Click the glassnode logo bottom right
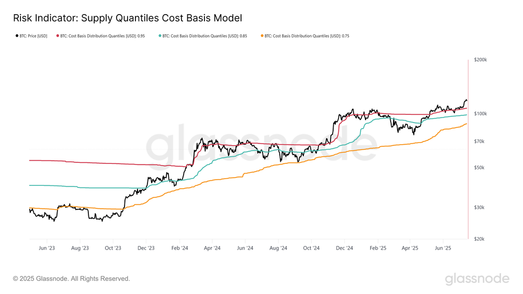This screenshot has height=294, width=523. (477, 279)
